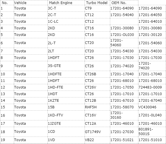Screen dimensions: 166x144
Task: Select the 17201-0L040 part number
Action: click(150, 115)
